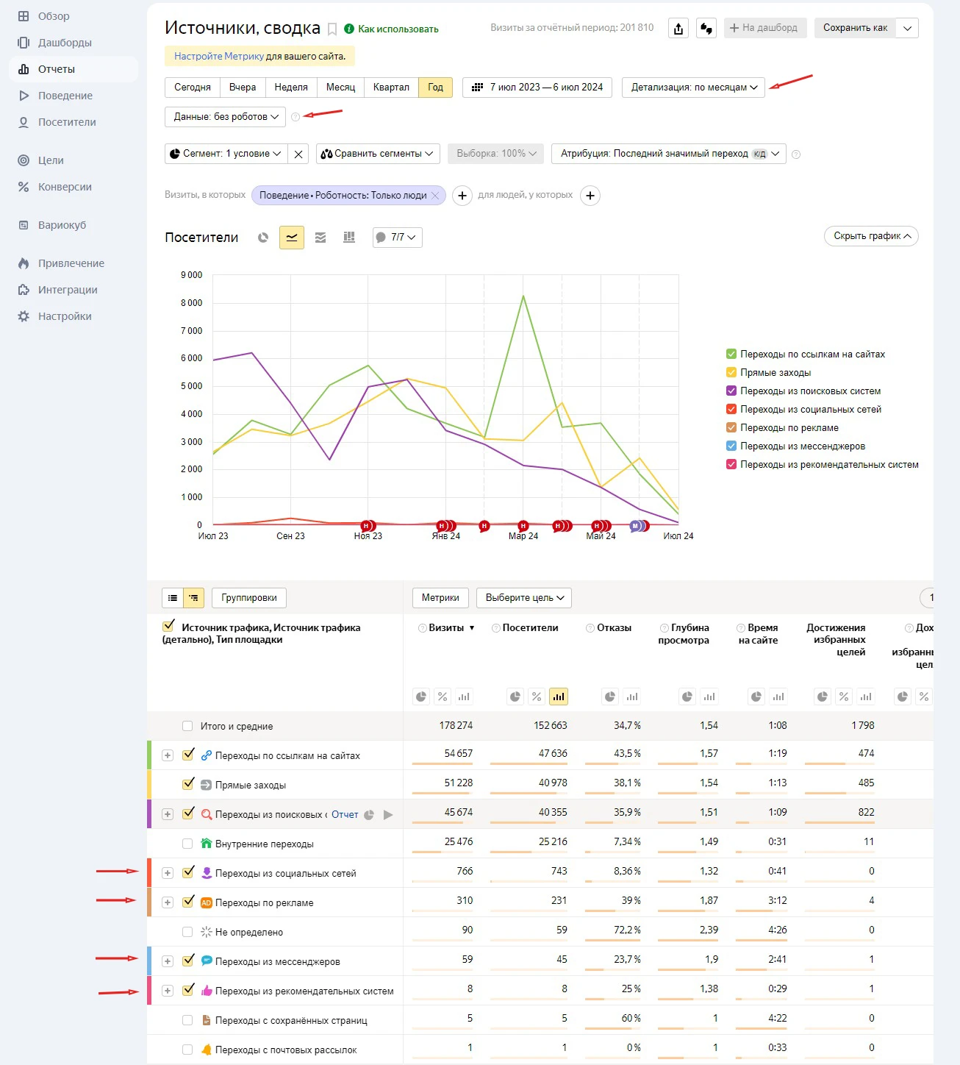960x1065 pixels.
Task: Expand Переходы по ссылкам на сайтах row
Action: (x=168, y=755)
